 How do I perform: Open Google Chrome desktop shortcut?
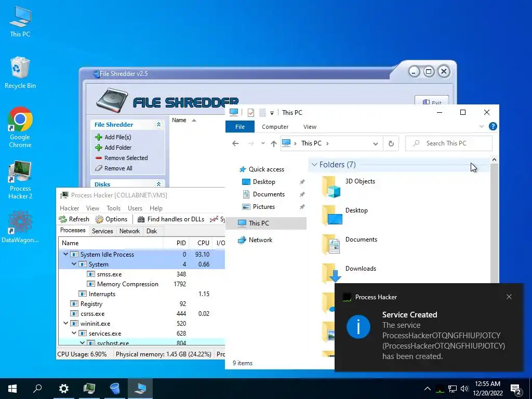coord(20,127)
